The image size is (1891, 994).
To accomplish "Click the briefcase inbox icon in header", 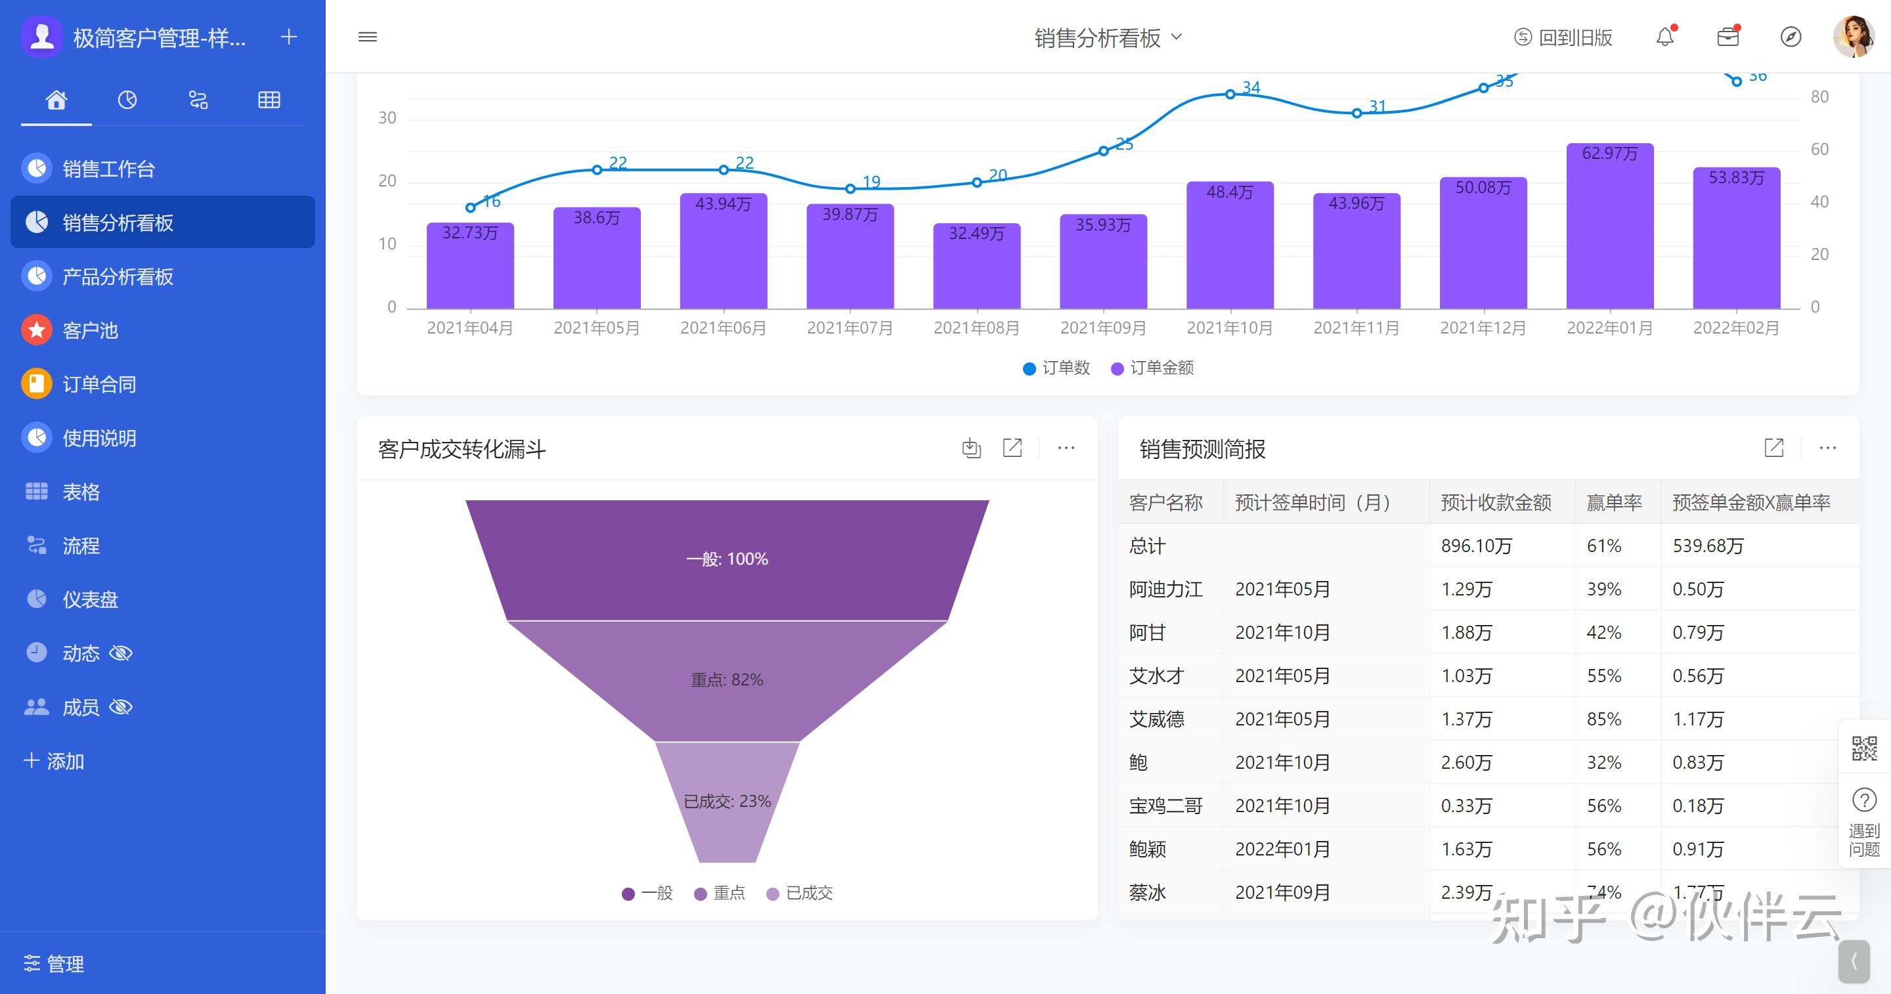I will click(1728, 37).
